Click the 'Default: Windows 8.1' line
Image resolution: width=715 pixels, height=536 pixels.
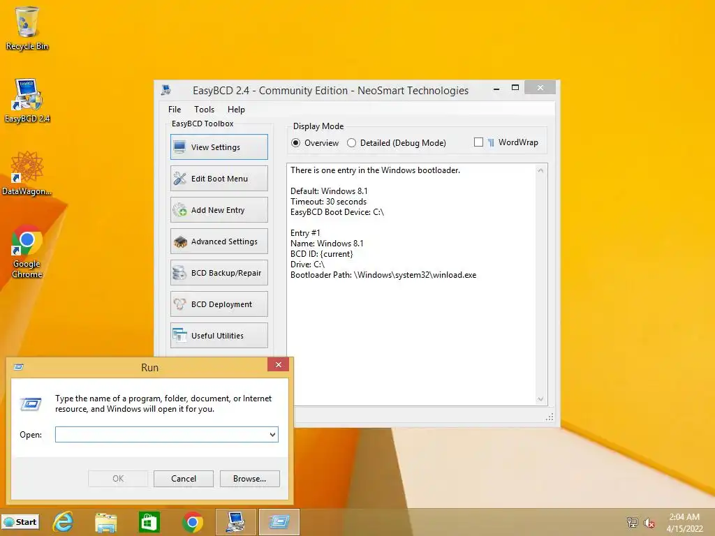click(x=329, y=191)
